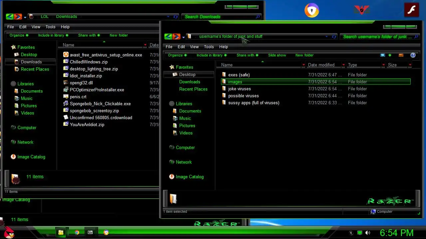Image resolution: width=426 pixels, height=239 pixels.
Task: Open File menu in Downloads window
Action: click(x=11, y=27)
